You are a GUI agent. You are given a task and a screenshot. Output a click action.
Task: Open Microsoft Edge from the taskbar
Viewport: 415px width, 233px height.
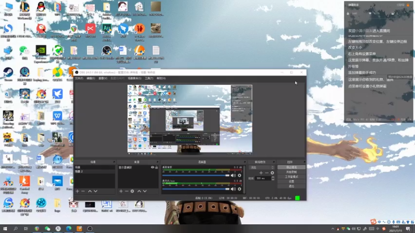[68, 228]
